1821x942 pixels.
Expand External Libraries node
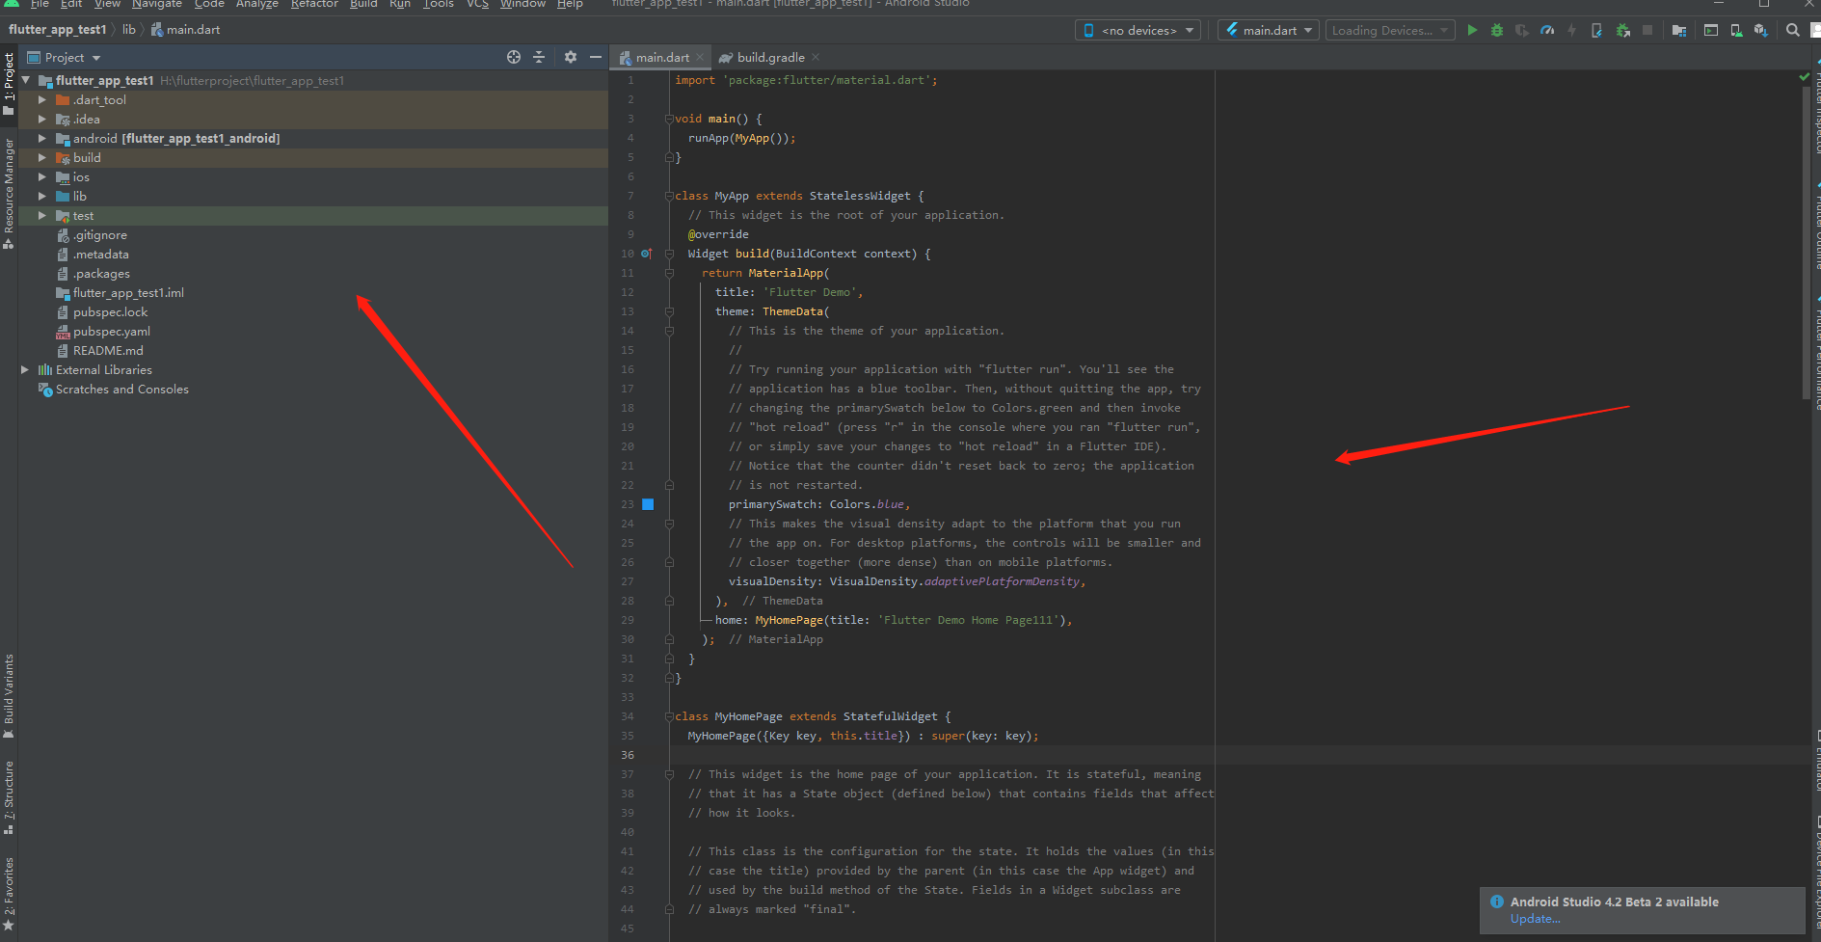click(25, 369)
